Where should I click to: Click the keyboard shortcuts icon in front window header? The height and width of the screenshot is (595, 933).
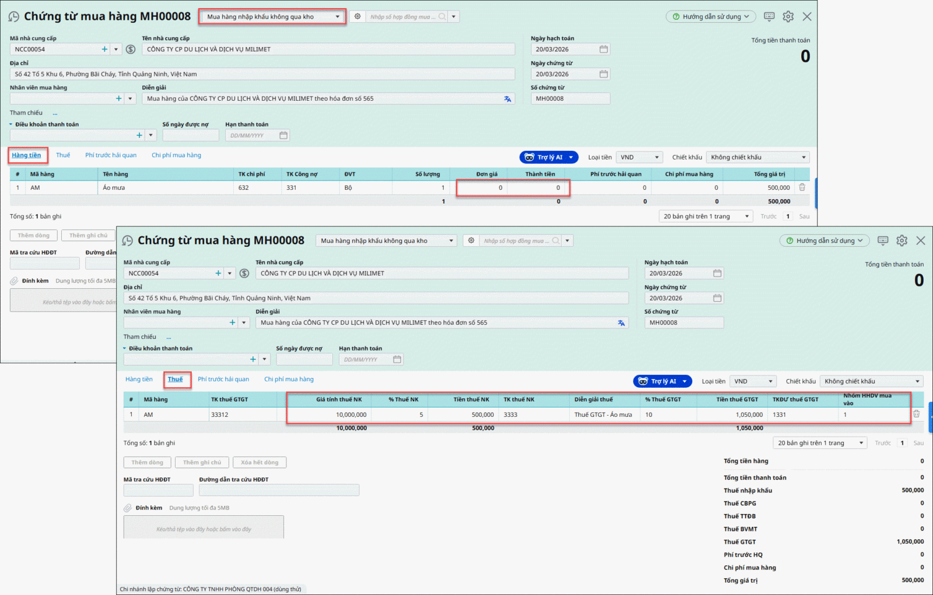click(x=883, y=240)
